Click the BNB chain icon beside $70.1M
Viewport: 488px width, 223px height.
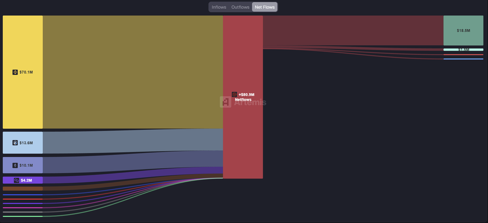click(x=15, y=72)
